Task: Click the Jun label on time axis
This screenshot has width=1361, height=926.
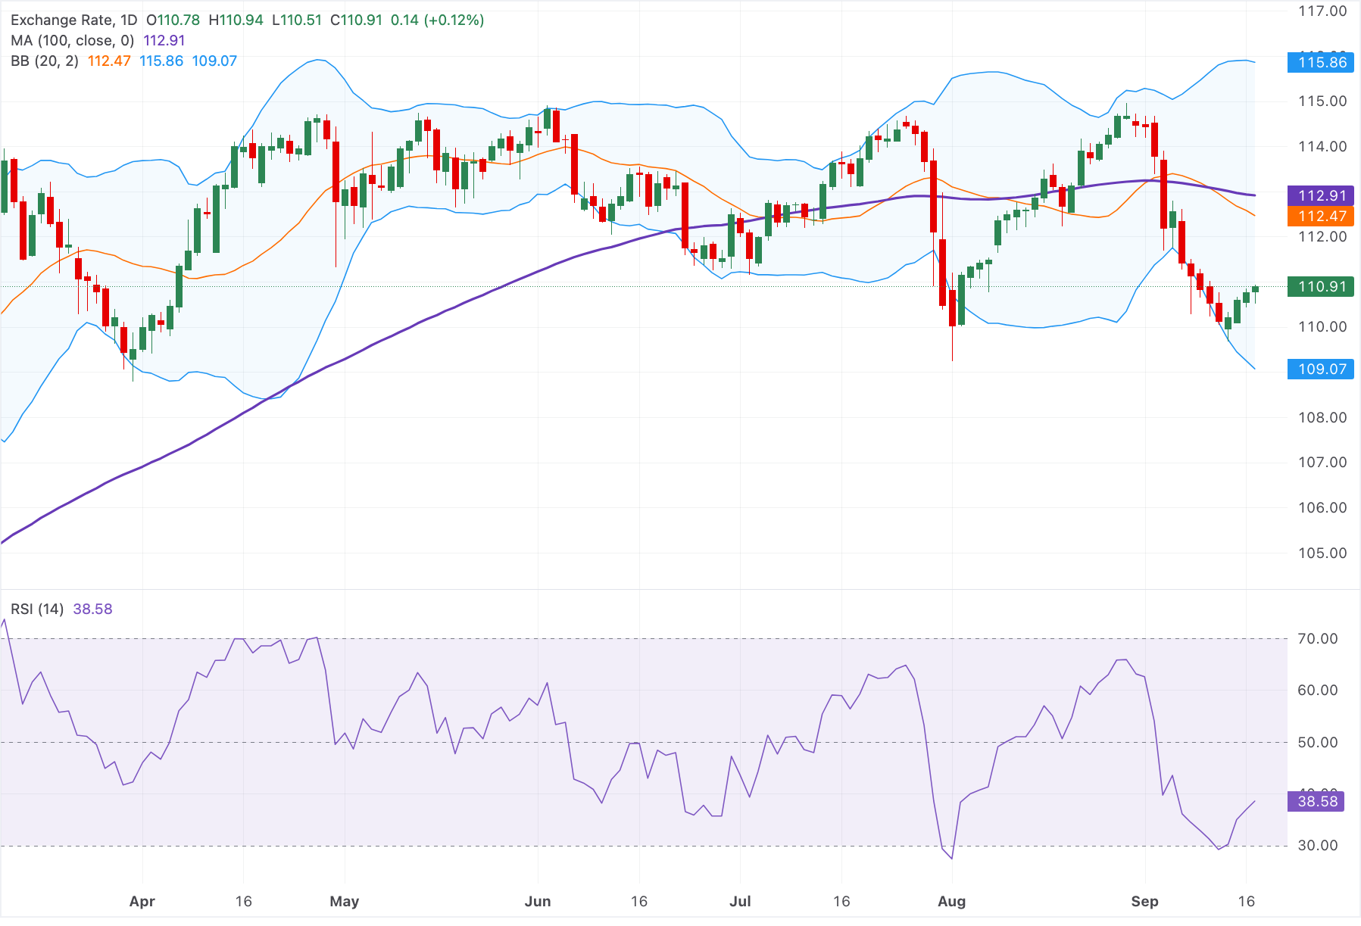Action: point(538,902)
